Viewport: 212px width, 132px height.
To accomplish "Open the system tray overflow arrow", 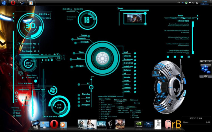I will [x=183, y=3].
